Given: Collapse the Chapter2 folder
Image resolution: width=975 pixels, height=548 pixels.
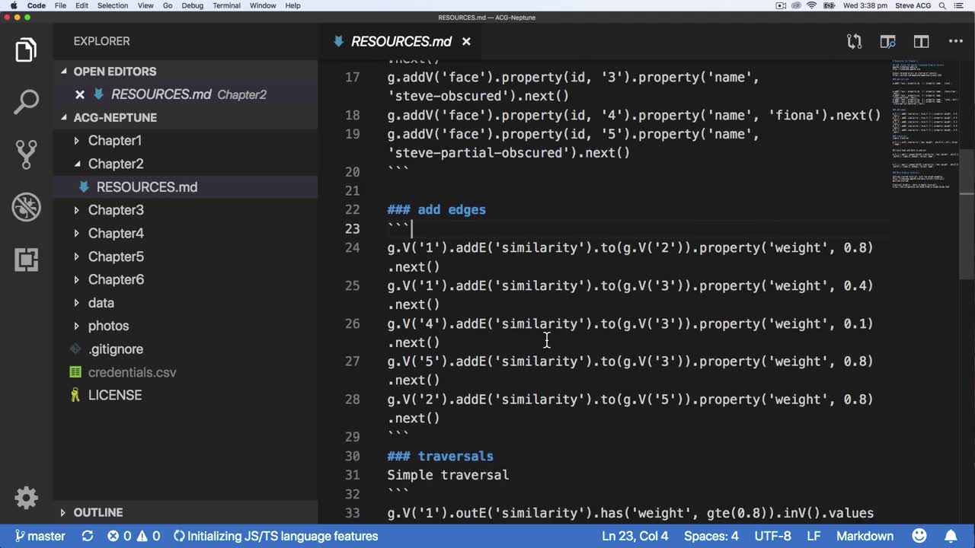Looking at the screenshot, I should point(115,164).
